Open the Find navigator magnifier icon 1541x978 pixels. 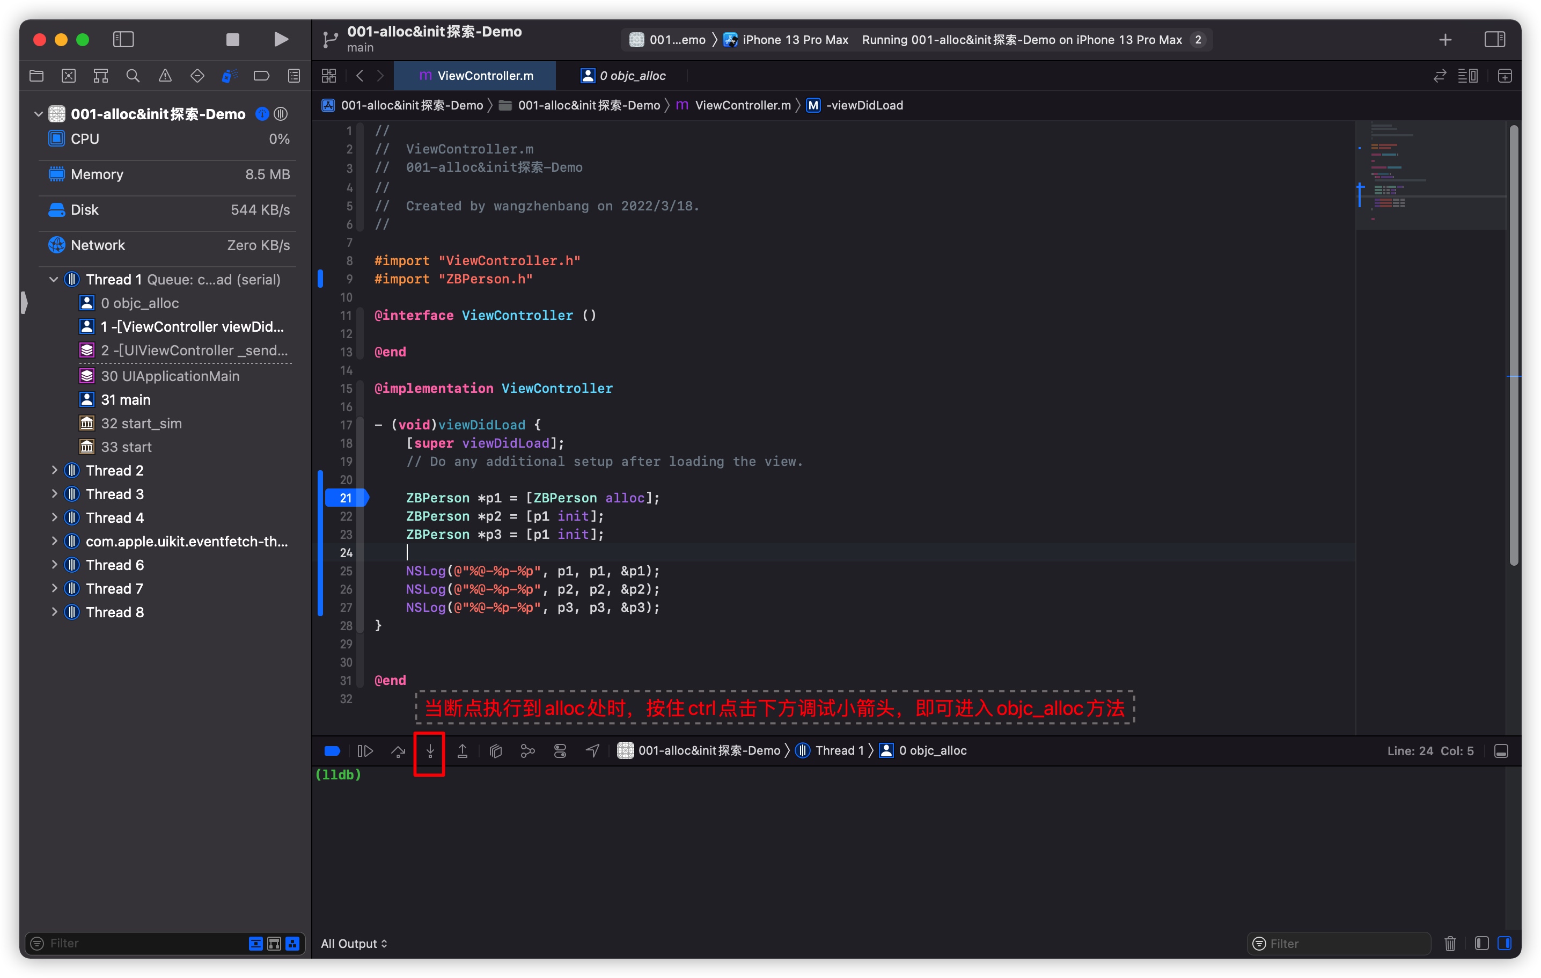133,76
